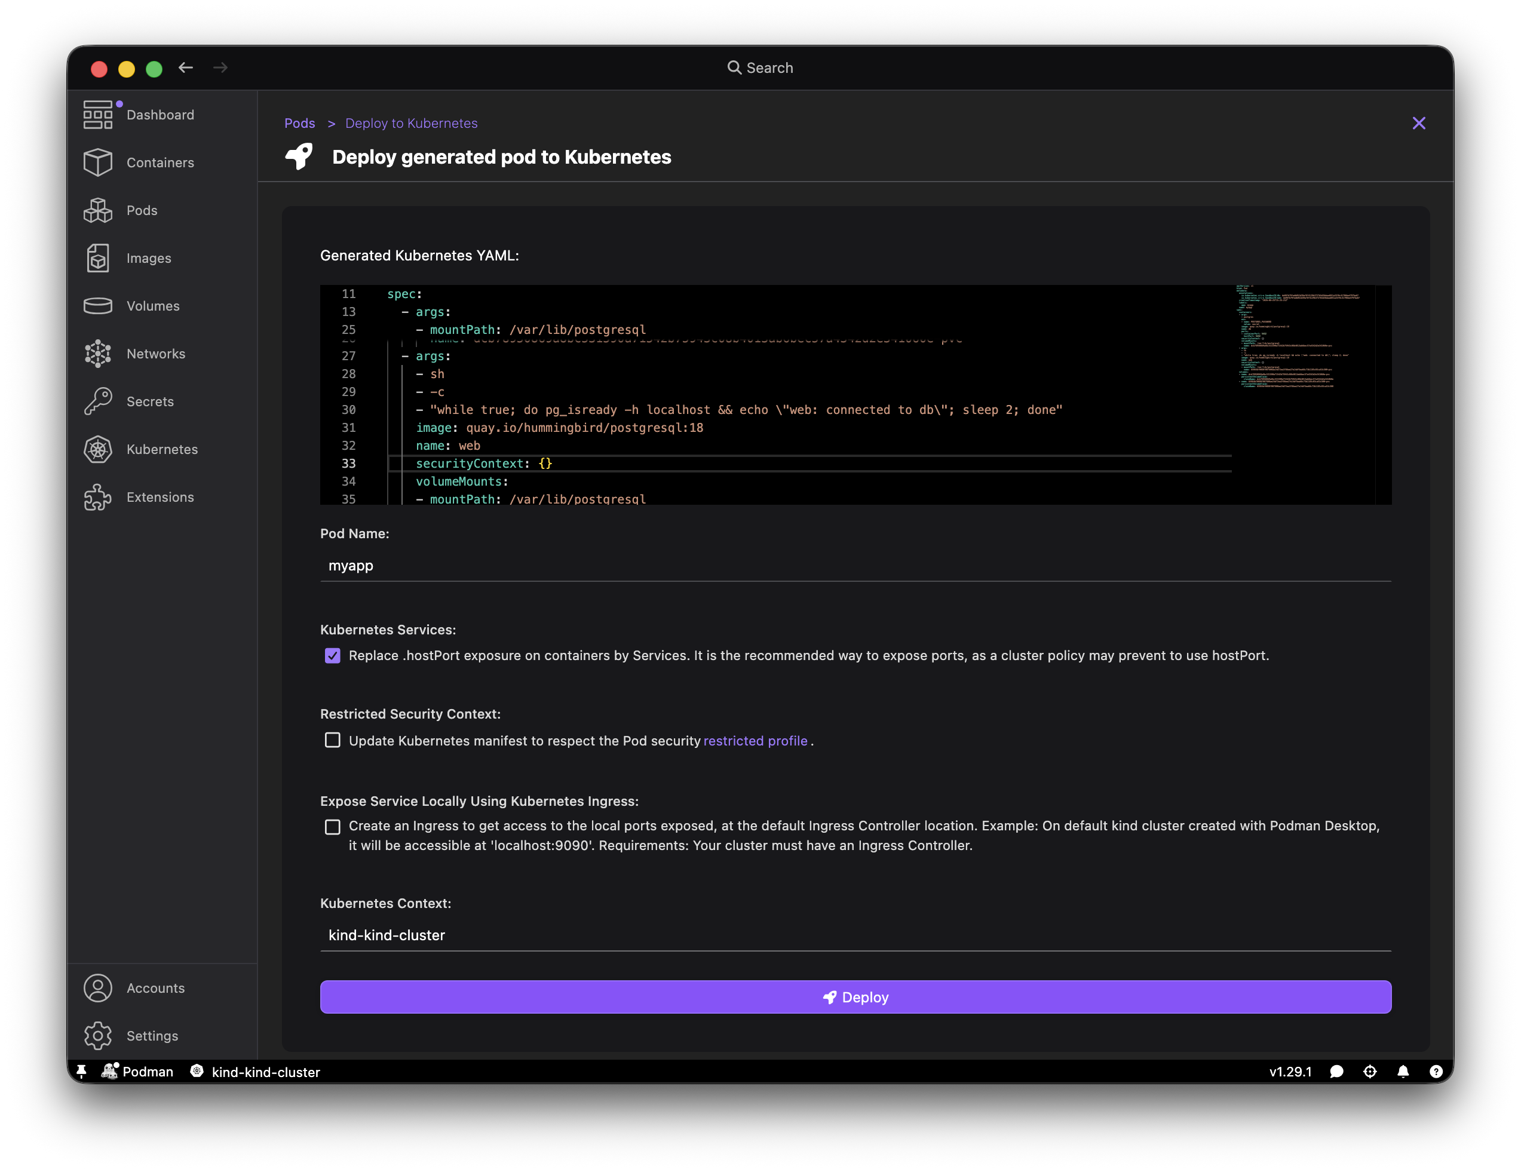Go back with the left arrow
Image resolution: width=1521 pixels, height=1172 pixels.
[185, 68]
